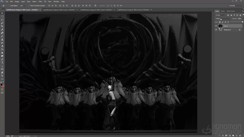Select the Sponge/Dodge tool
This screenshot has width=244, height=137.
[2, 56]
